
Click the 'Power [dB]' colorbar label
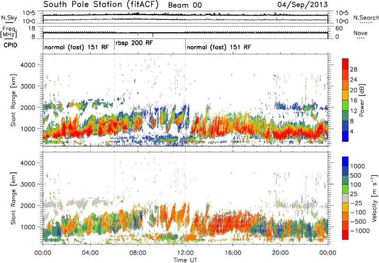362,100
